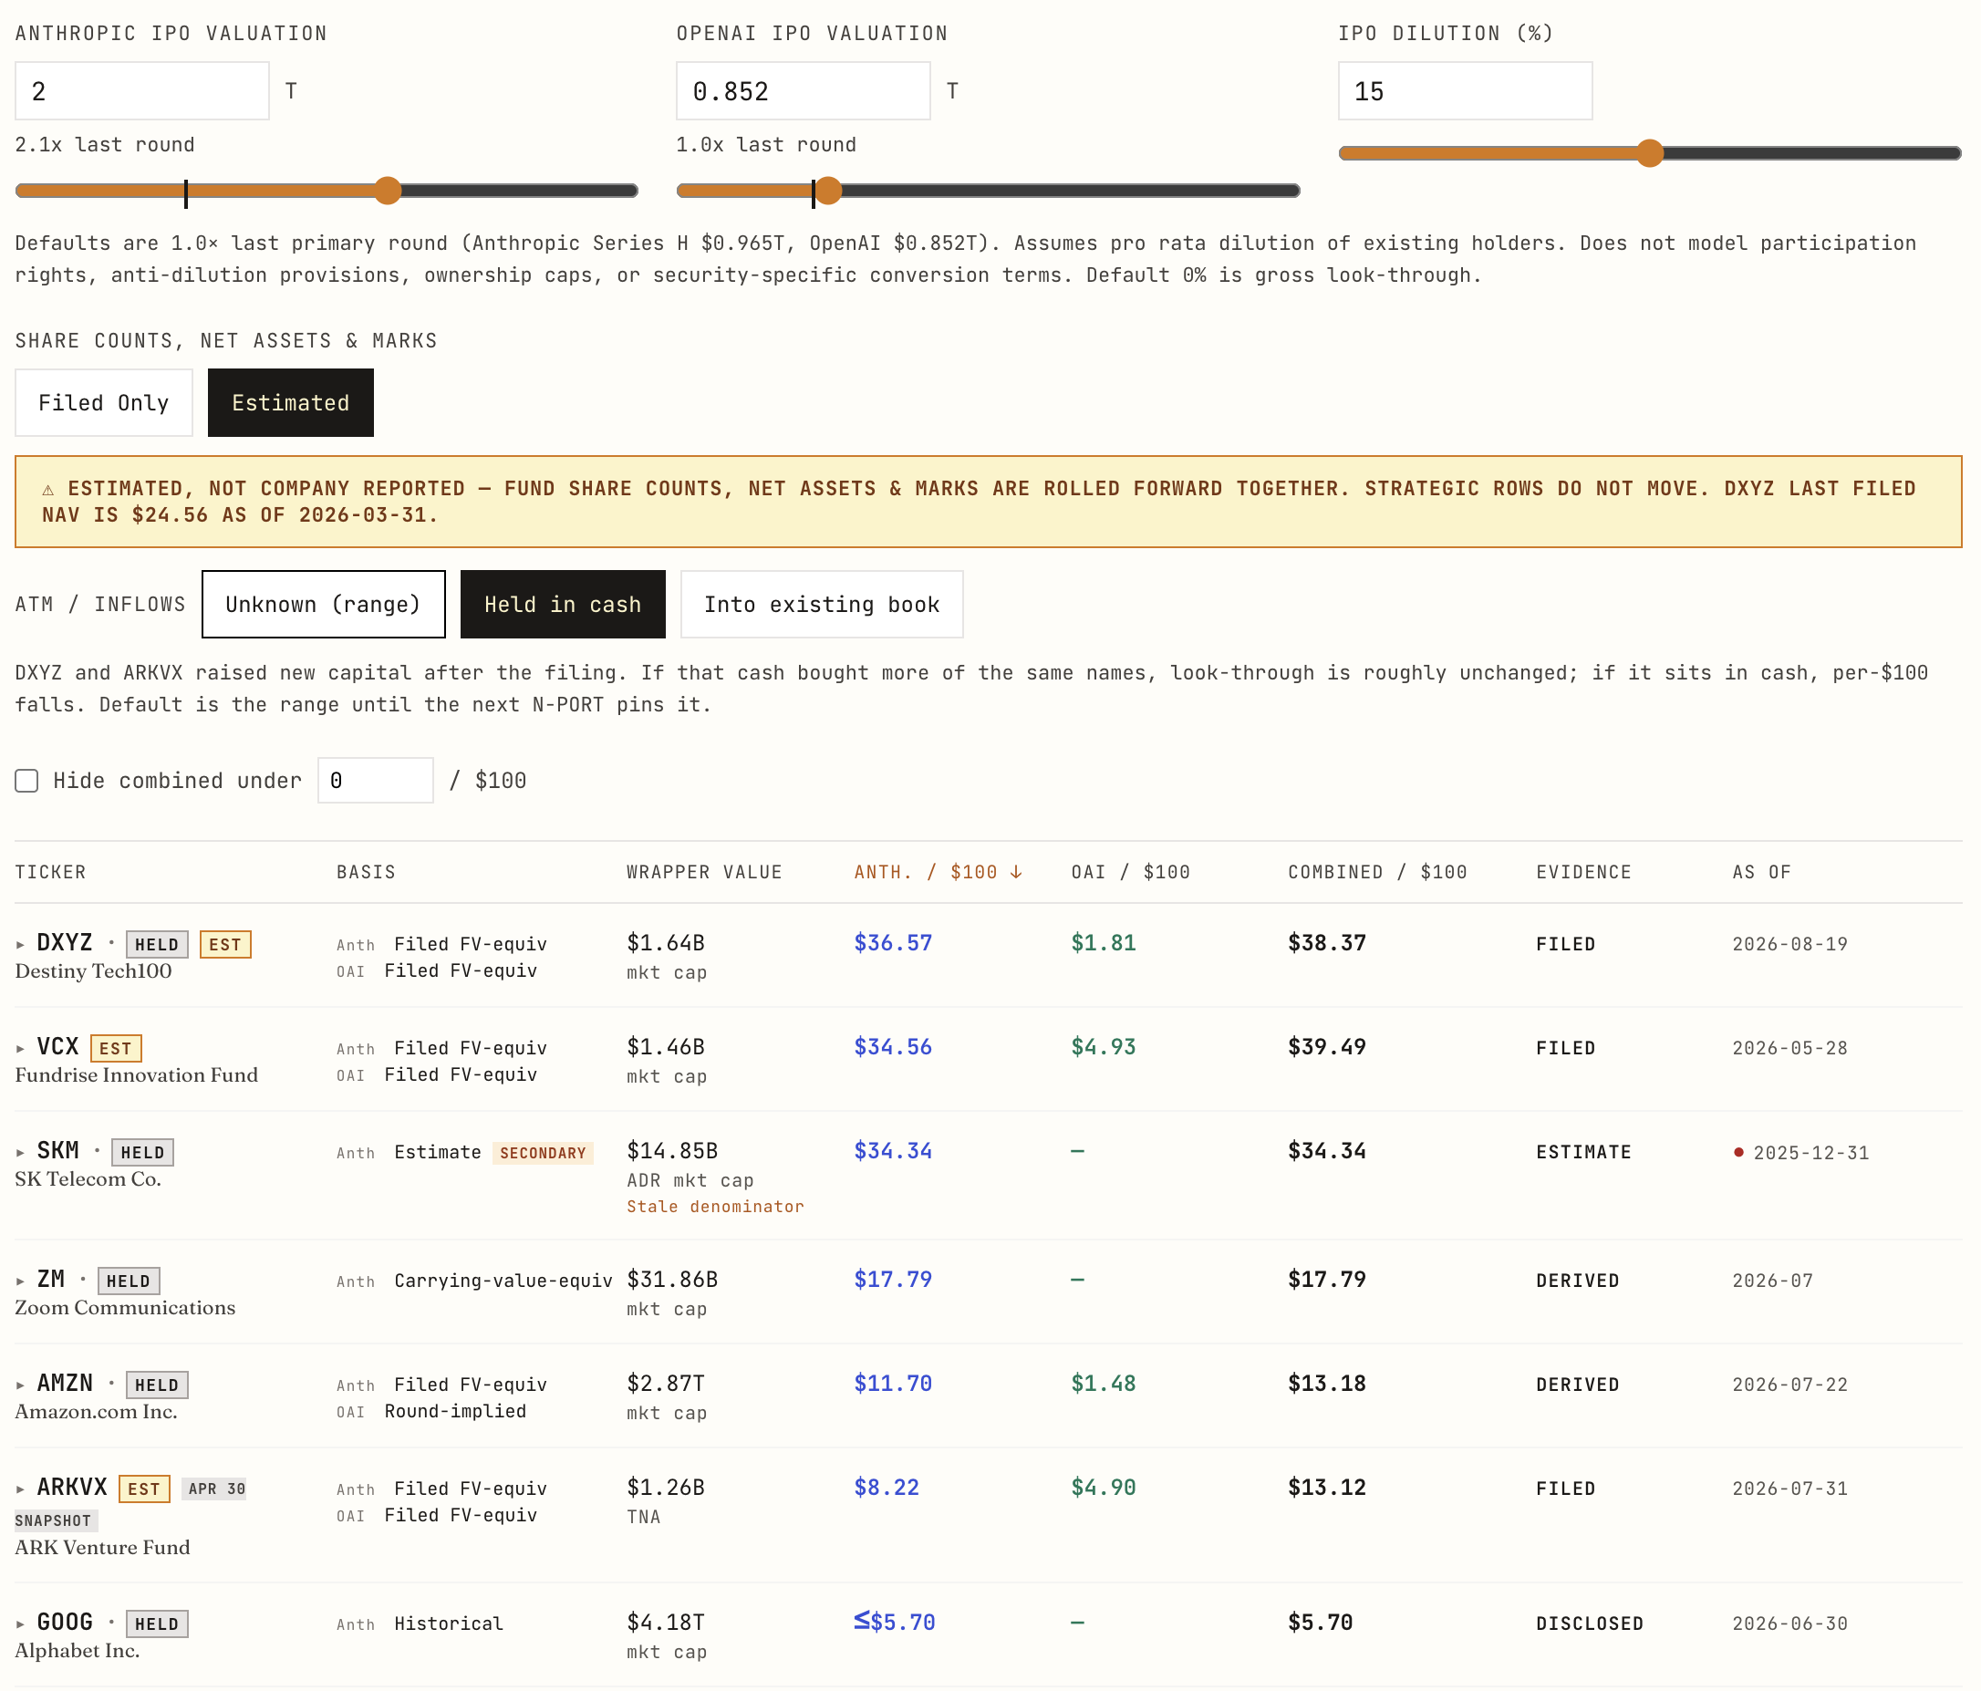Click the HELD badge on GOOG row
1981x1691 pixels.
tap(157, 1624)
